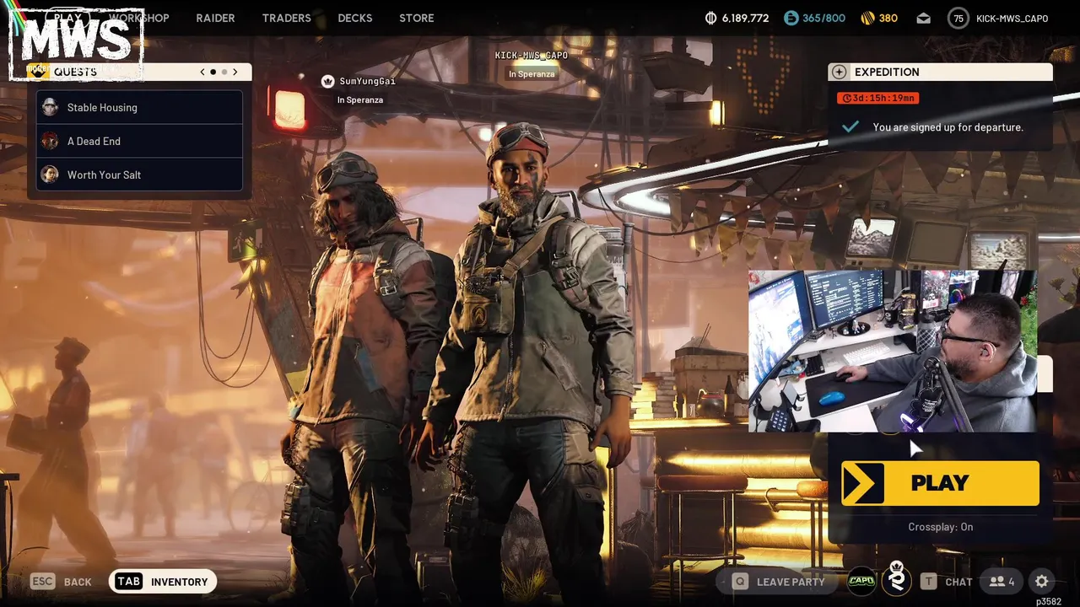Click Crossplay: On setting
1080x607 pixels.
click(940, 527)
